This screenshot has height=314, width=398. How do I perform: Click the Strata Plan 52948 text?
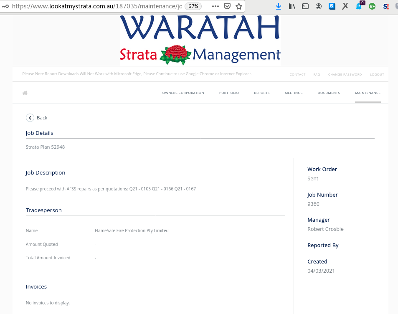(x=45, y=147)
